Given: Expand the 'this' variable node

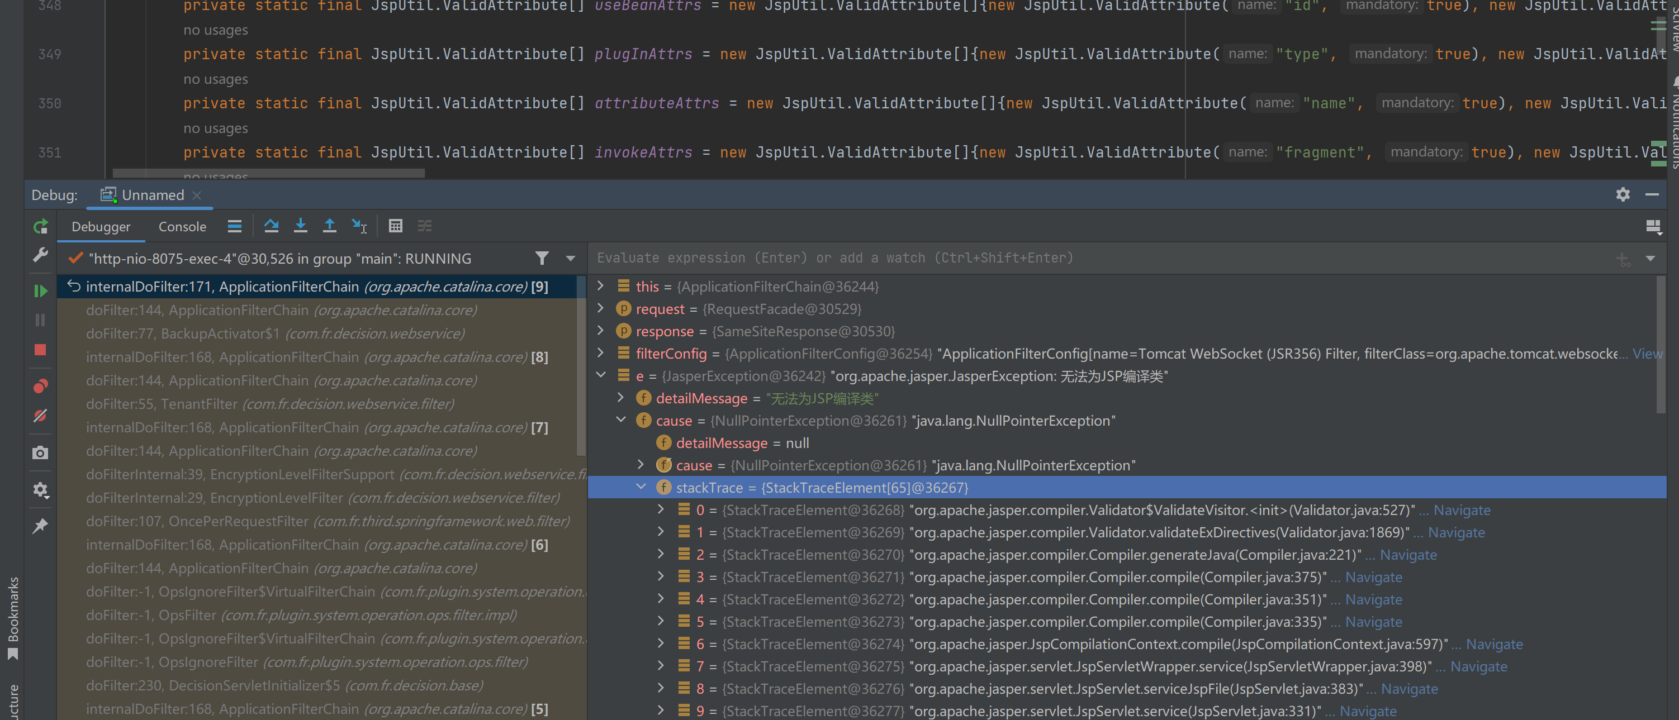Looking at the screenshot, I should point(601,285).
